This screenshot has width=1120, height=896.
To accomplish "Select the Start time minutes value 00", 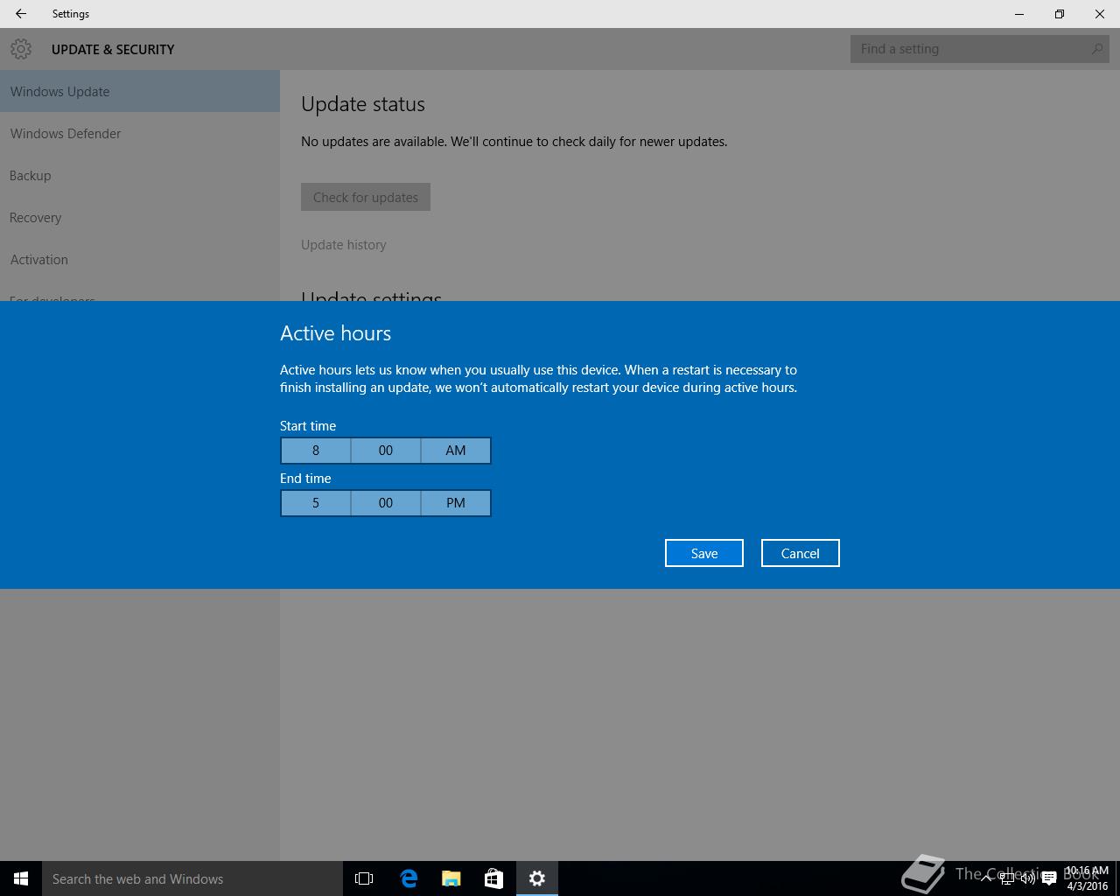I will coord(386,451).
